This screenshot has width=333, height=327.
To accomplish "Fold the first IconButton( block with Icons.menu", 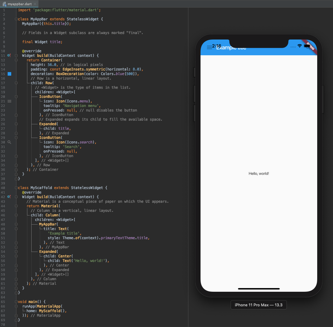I will [x=16, y=97].
